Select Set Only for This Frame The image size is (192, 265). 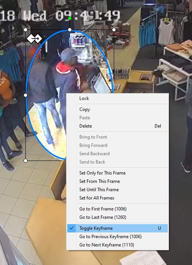click(118, 173)
